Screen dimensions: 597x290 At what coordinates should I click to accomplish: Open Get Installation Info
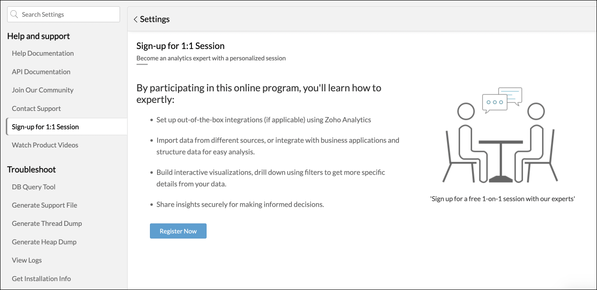[x=41, y=279]
